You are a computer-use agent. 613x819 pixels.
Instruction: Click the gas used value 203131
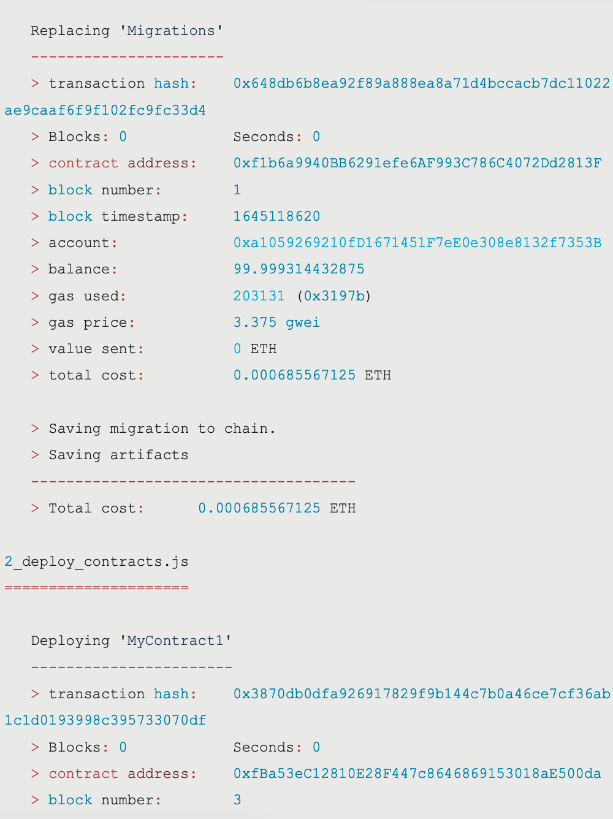(x=259, y=296)
